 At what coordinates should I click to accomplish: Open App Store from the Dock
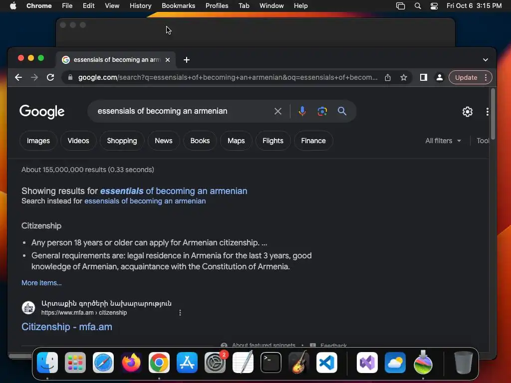coord(187,363)
